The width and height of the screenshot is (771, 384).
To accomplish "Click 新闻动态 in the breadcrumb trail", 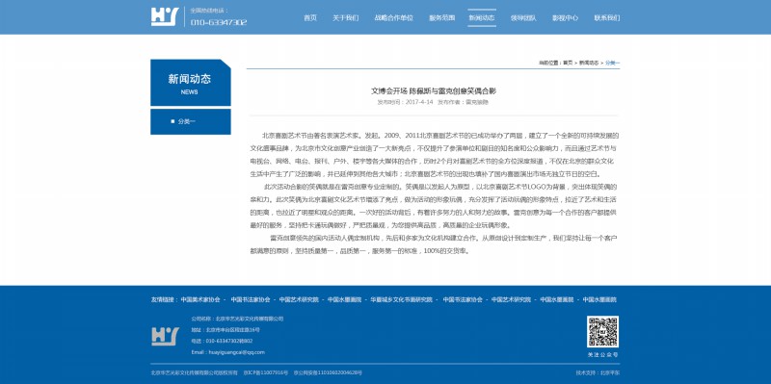I will (x=589, y=63).
